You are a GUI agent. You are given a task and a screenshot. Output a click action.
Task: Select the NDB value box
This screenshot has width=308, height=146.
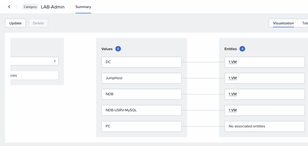pos(141,94)
